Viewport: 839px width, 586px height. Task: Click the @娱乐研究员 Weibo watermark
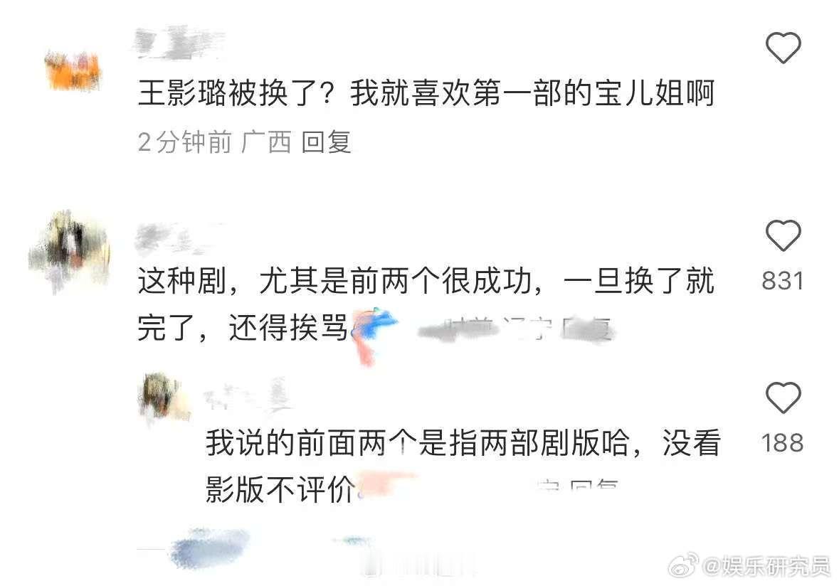(x=766, y=566)
